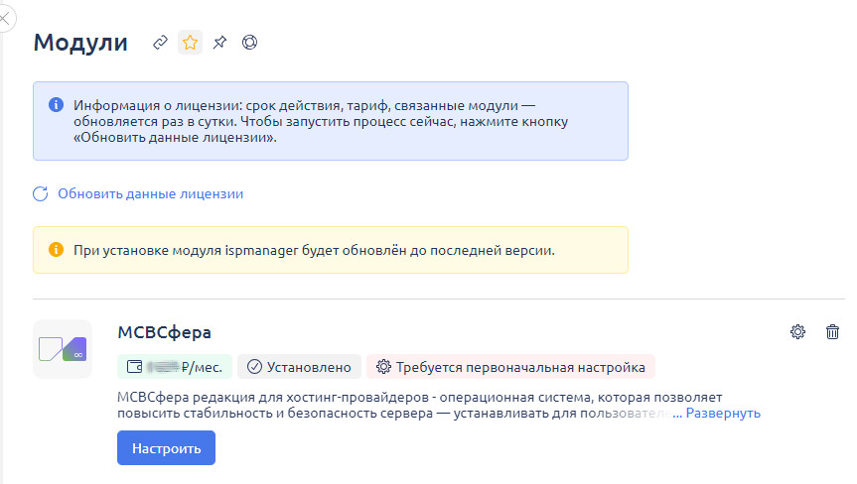Click Требуется первоначальная настройка badge
Image resolution: width=857 pixels, height=484 pixels.
(511, 367)
